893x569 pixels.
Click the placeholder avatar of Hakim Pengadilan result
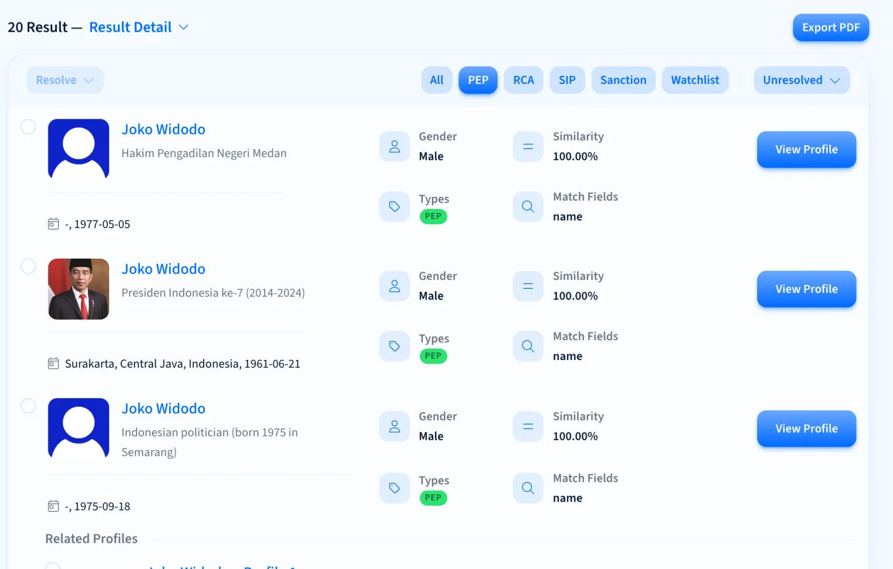pos(78,149)
